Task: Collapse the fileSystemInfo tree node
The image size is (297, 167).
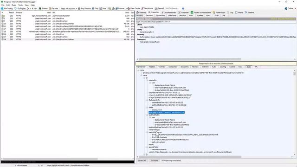Action: [147, 100]
